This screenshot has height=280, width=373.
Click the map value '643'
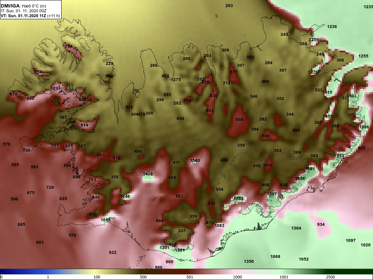pyautogui.click(x=210, y=111)
